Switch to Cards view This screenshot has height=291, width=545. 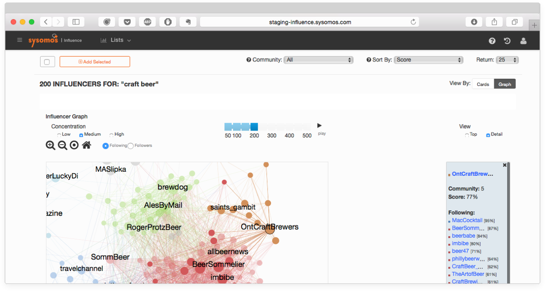pyautogui.click(x=483, y=84)
